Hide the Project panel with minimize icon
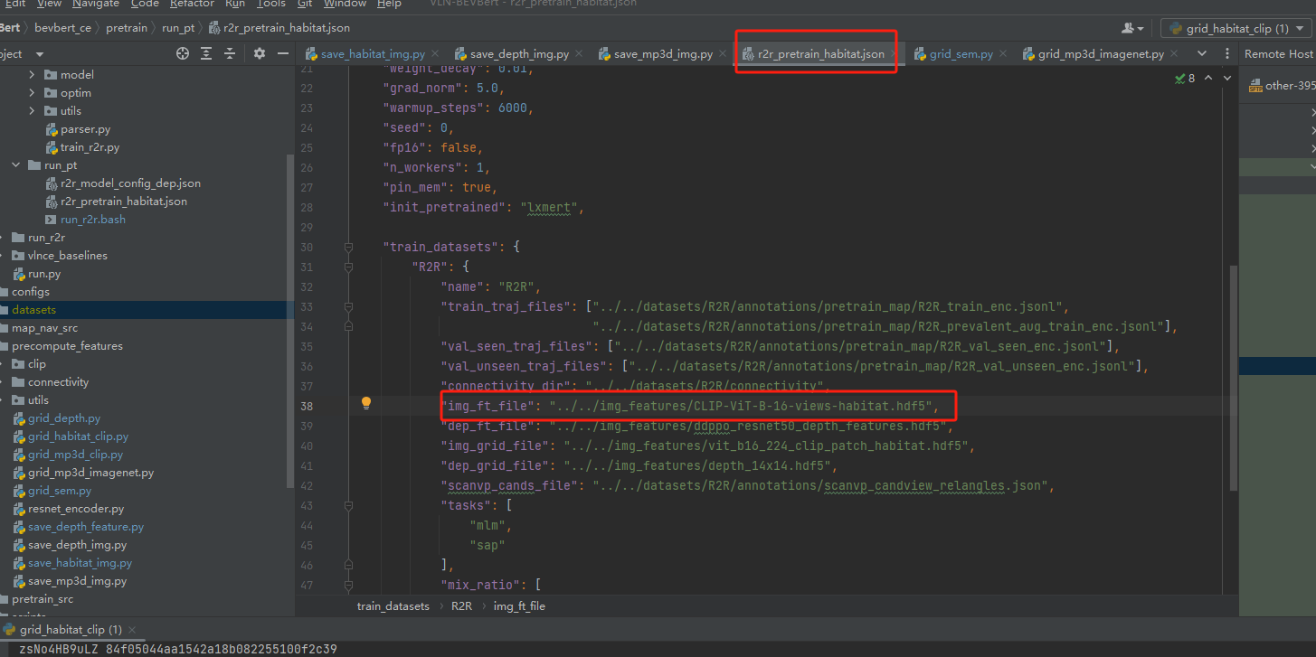This screenshot has height=657, width=1316. (283, 53)
